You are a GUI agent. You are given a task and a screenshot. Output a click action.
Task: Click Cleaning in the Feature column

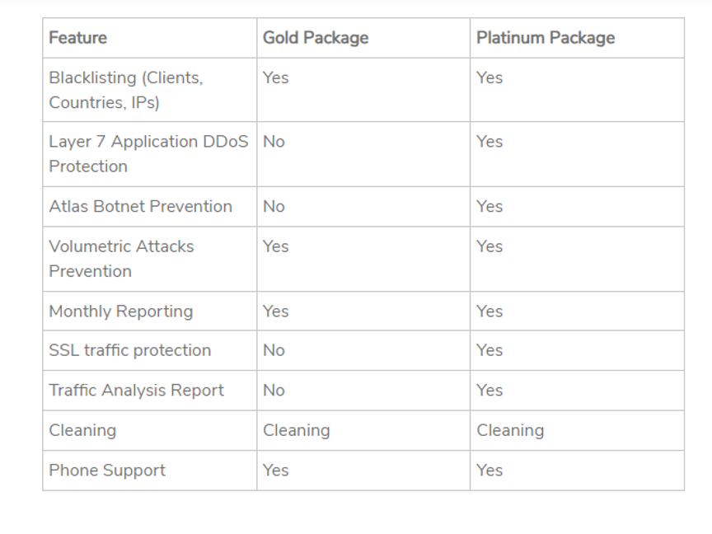[82, 430]
